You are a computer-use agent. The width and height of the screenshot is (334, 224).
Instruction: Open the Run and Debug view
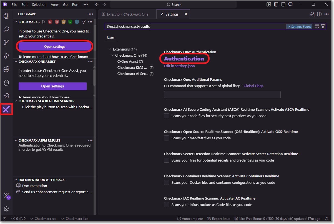click(x=6, y=56)
